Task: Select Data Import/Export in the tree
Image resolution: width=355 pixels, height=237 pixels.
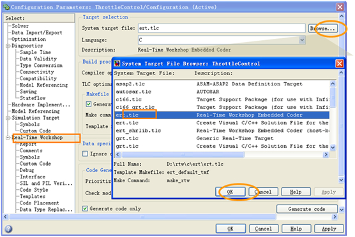Action: [x=36, y=32]
